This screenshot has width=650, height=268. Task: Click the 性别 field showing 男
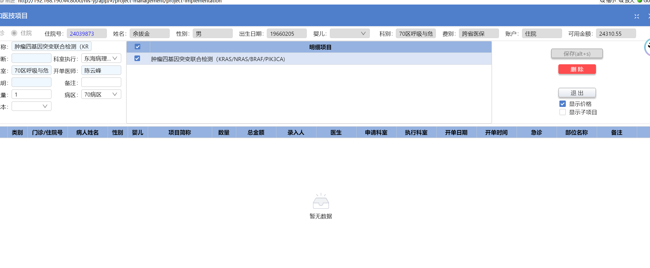tap(213, 34)
